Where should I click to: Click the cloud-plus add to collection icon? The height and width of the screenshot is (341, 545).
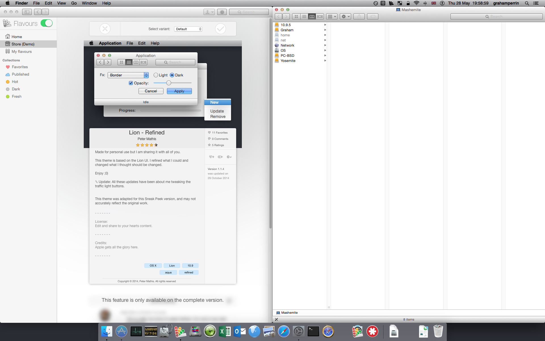click(220, 157)
